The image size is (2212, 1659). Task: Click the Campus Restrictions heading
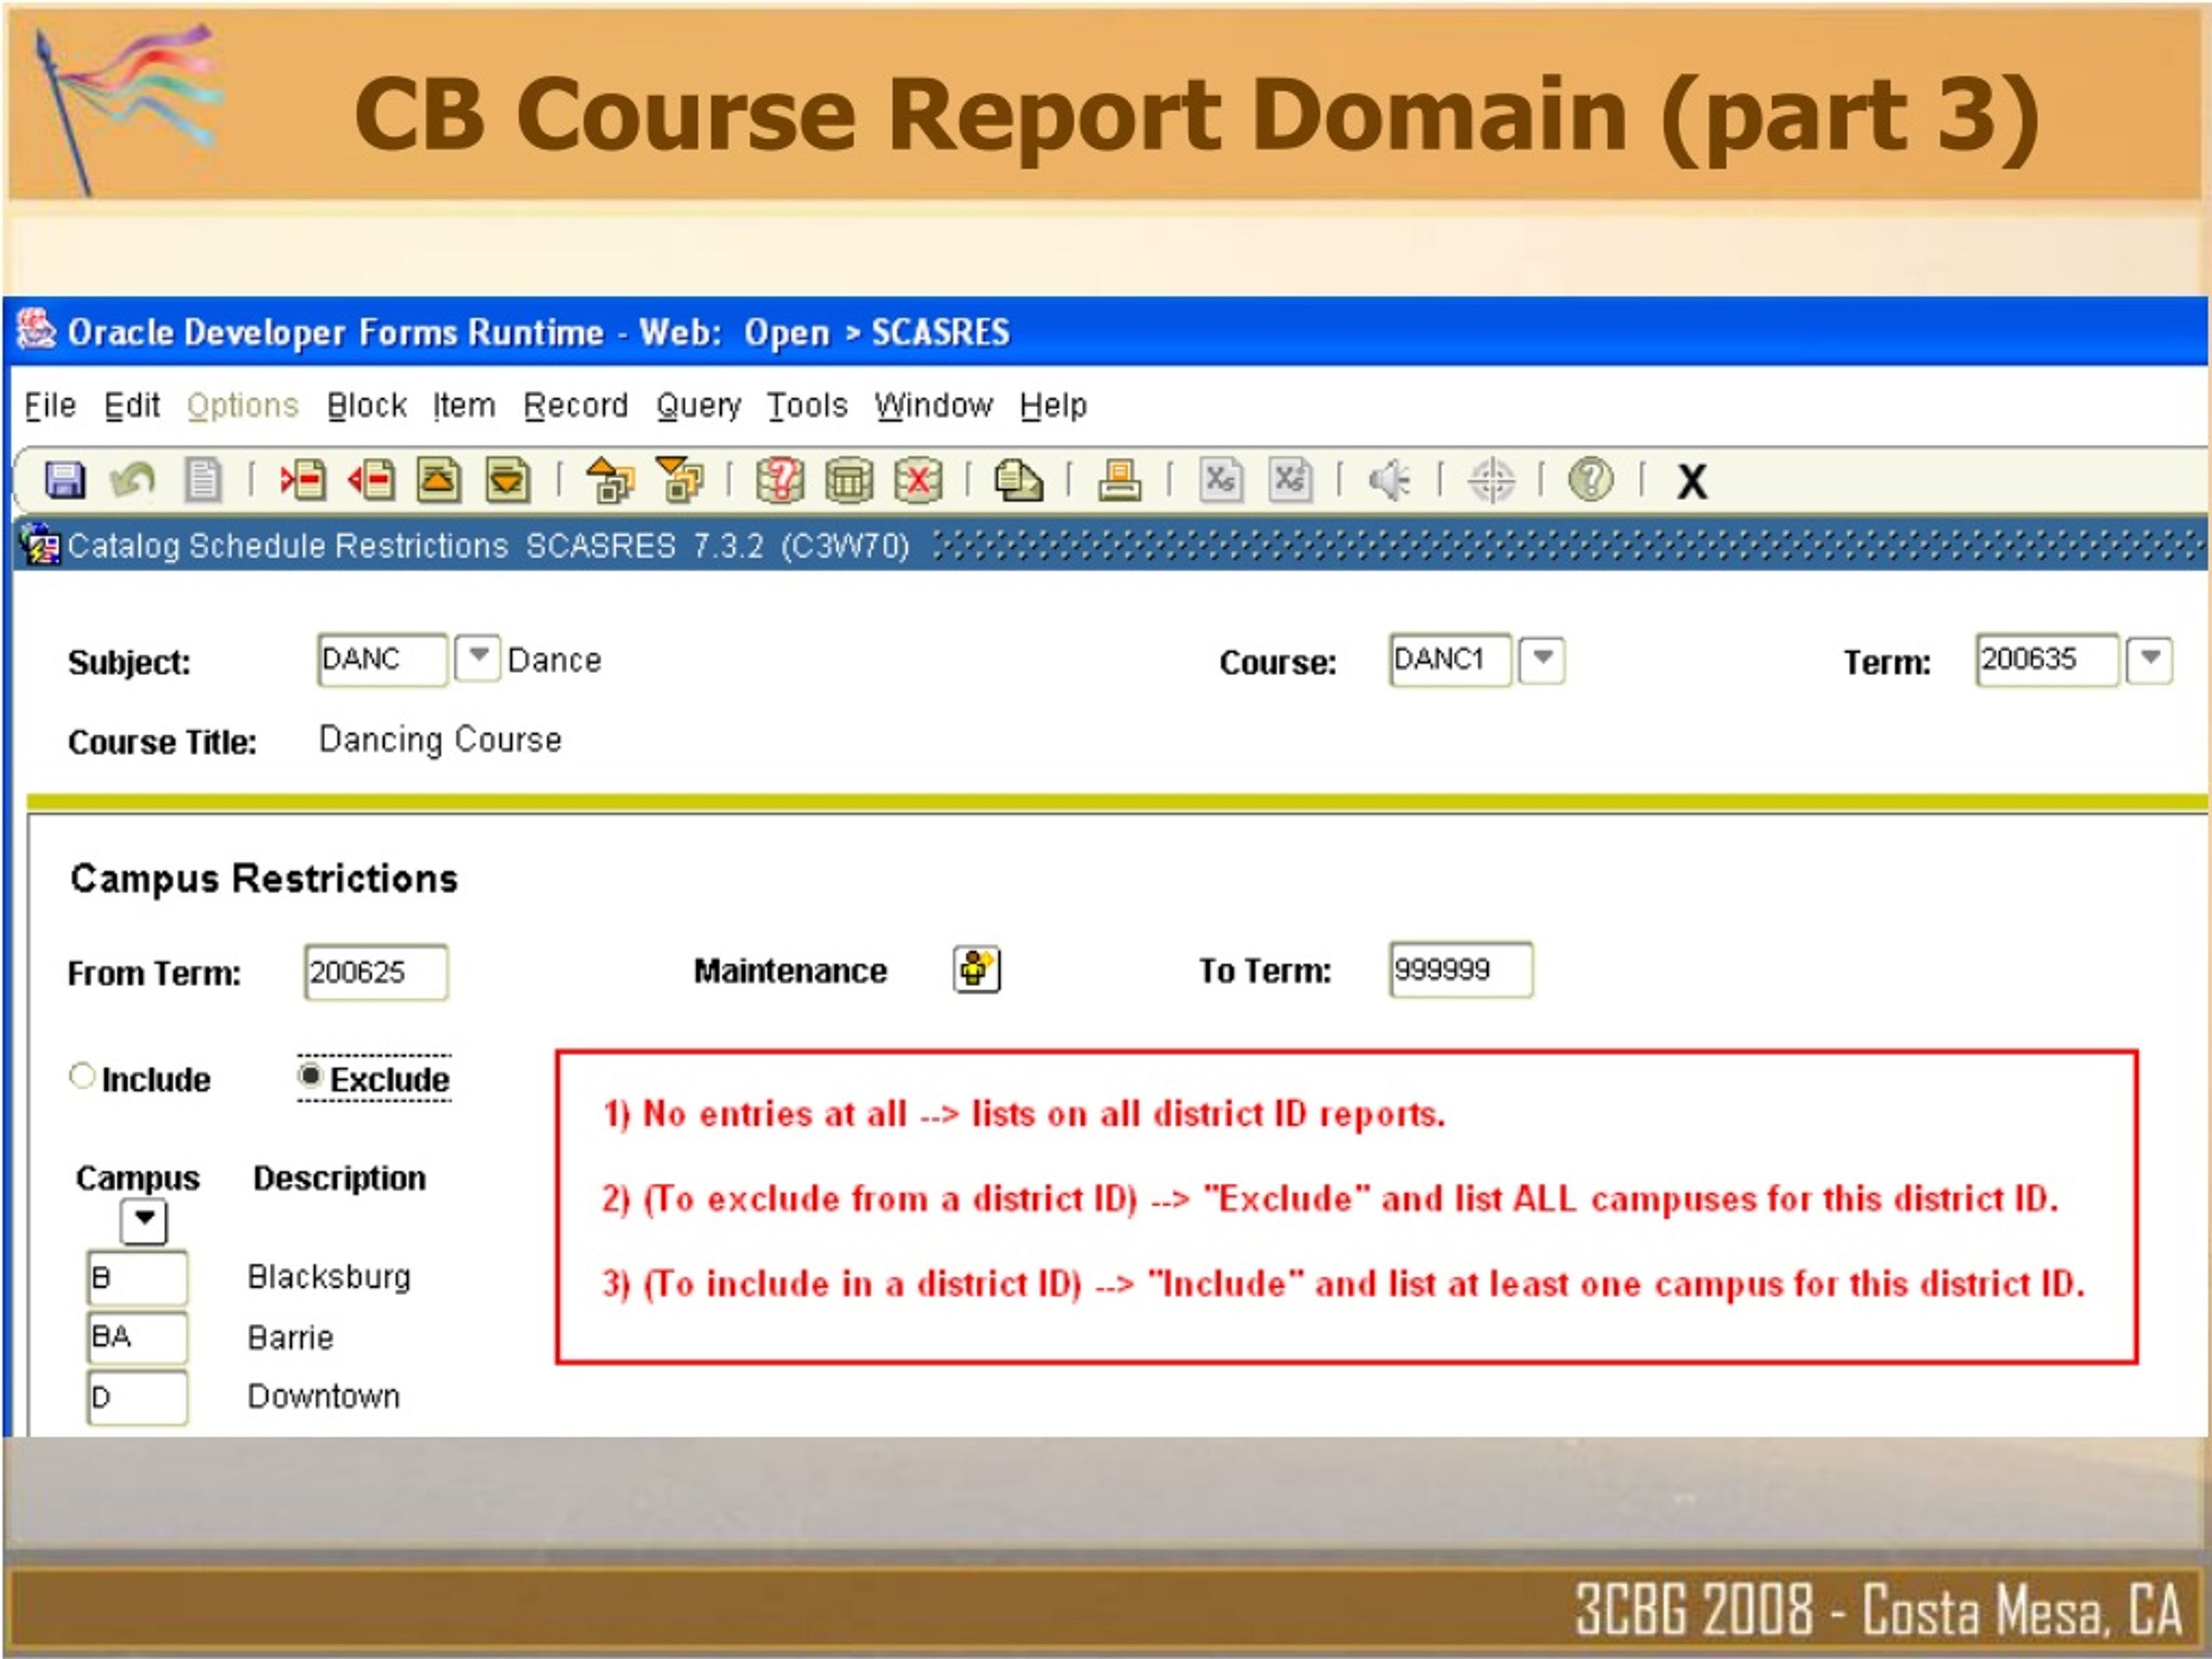(x=264, y=878)
